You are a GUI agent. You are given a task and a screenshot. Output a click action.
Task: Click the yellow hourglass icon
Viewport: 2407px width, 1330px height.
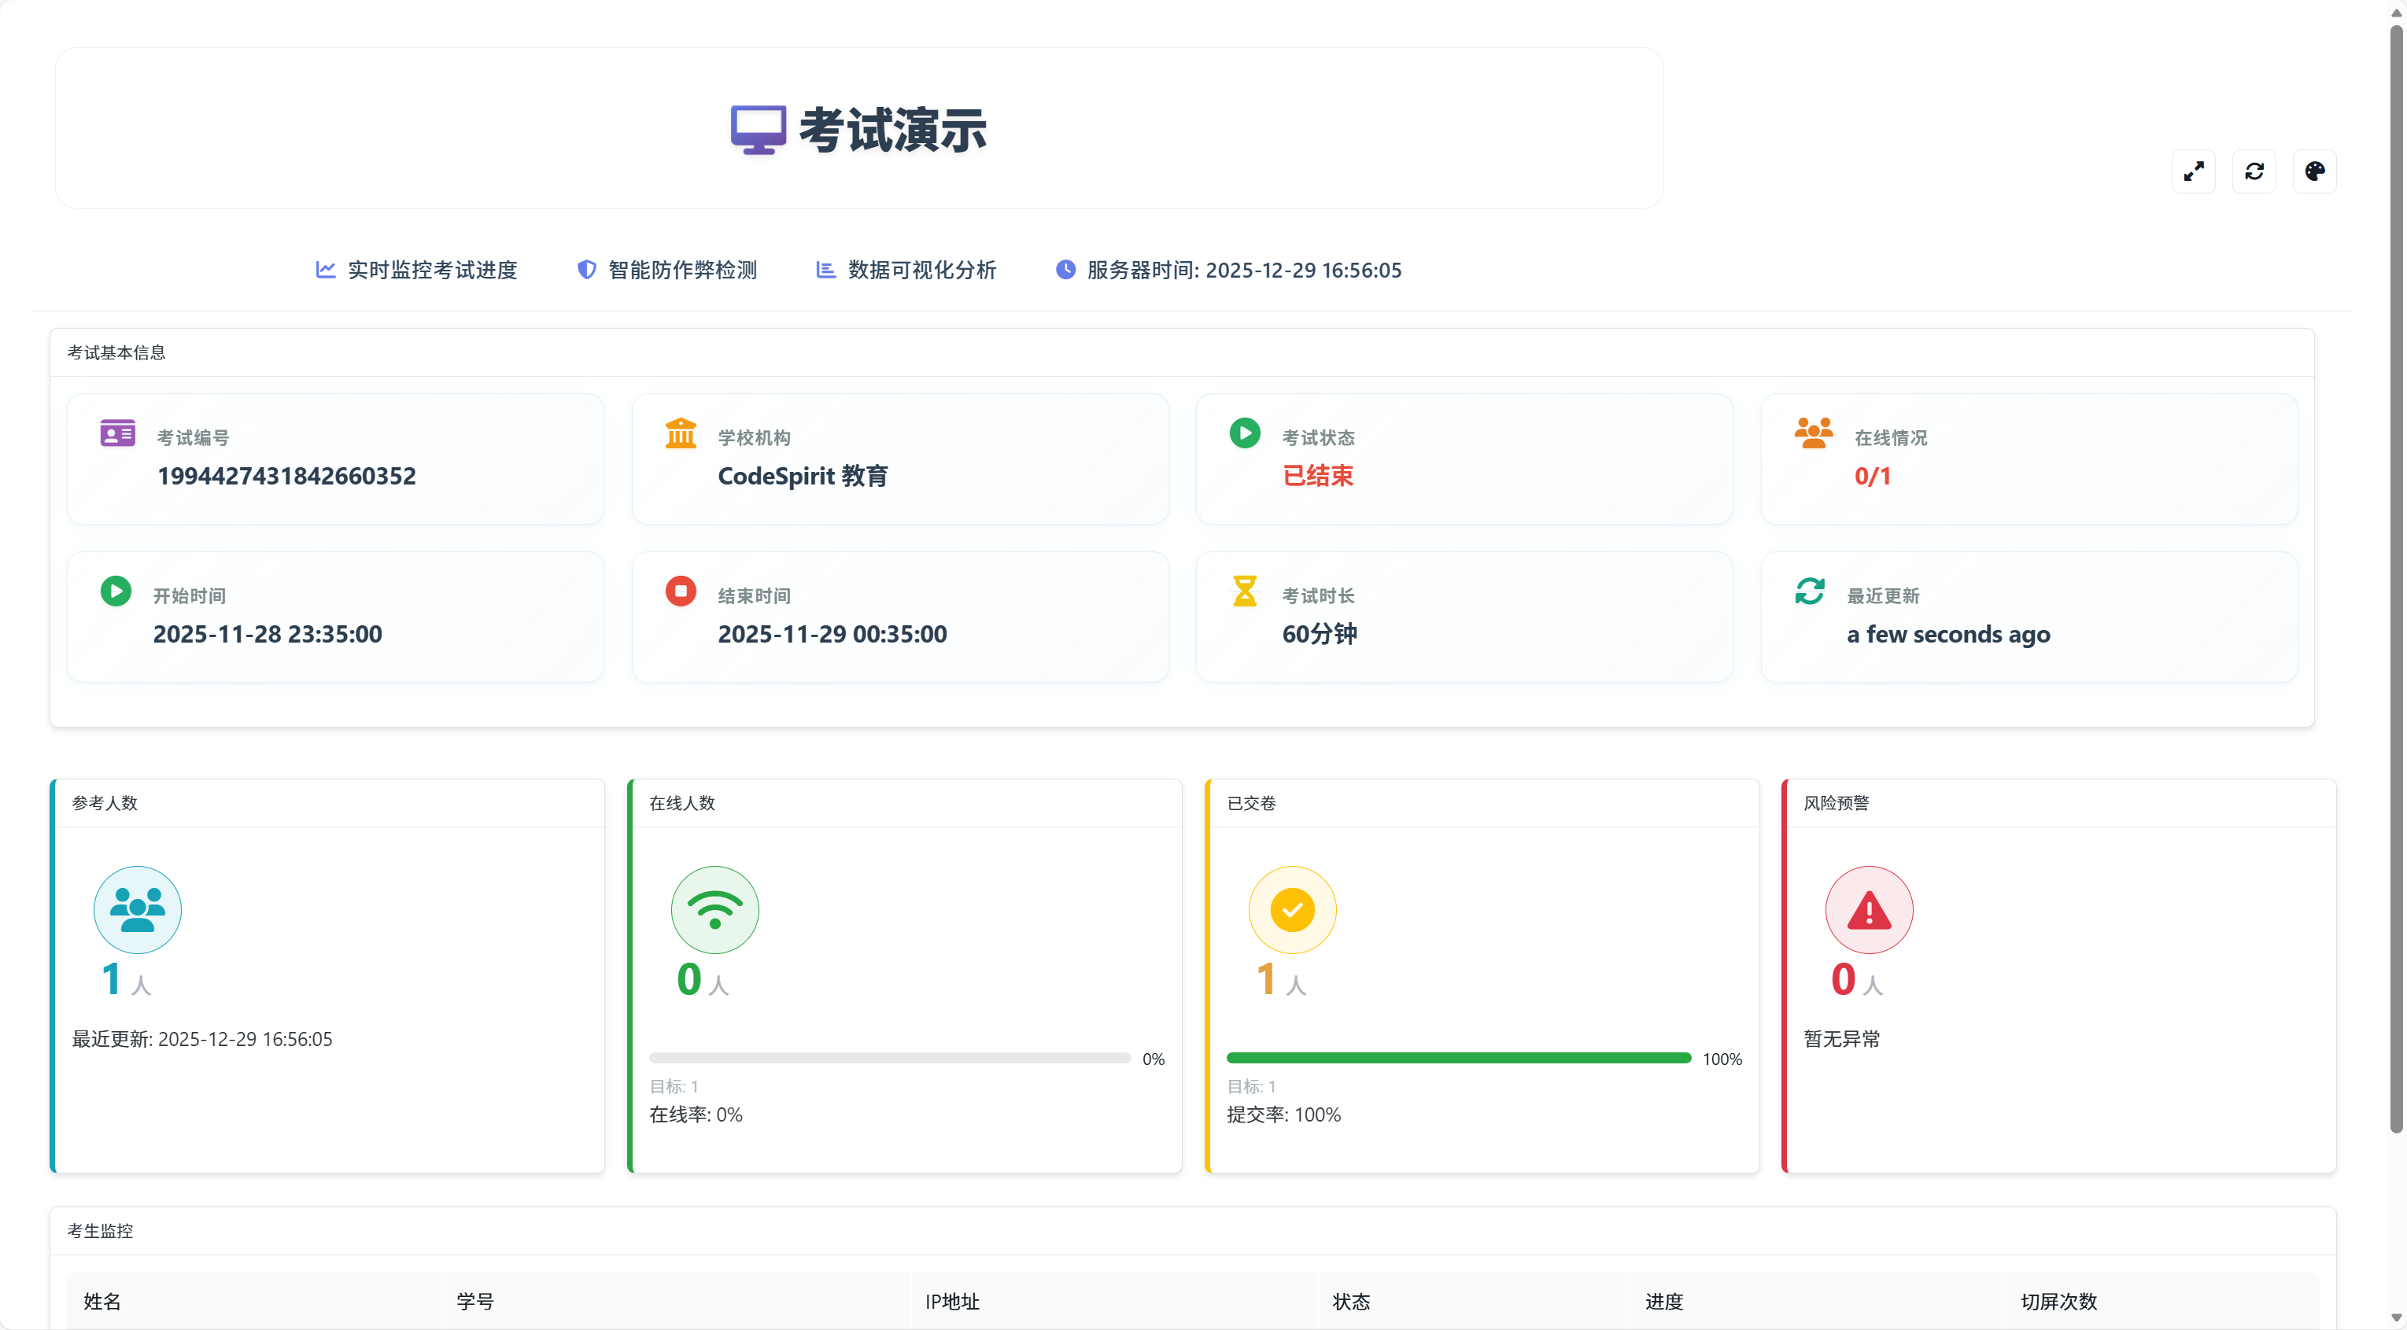tap(1245, 591)
